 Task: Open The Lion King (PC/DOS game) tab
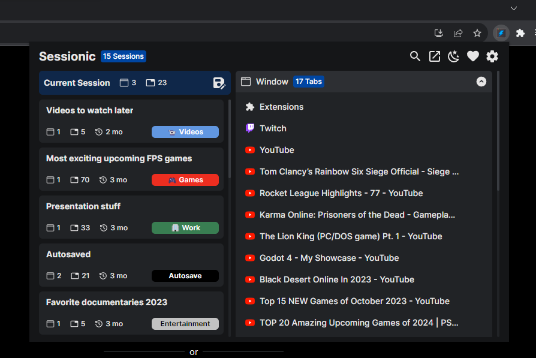pyautogui.click(x=364, y=236)
